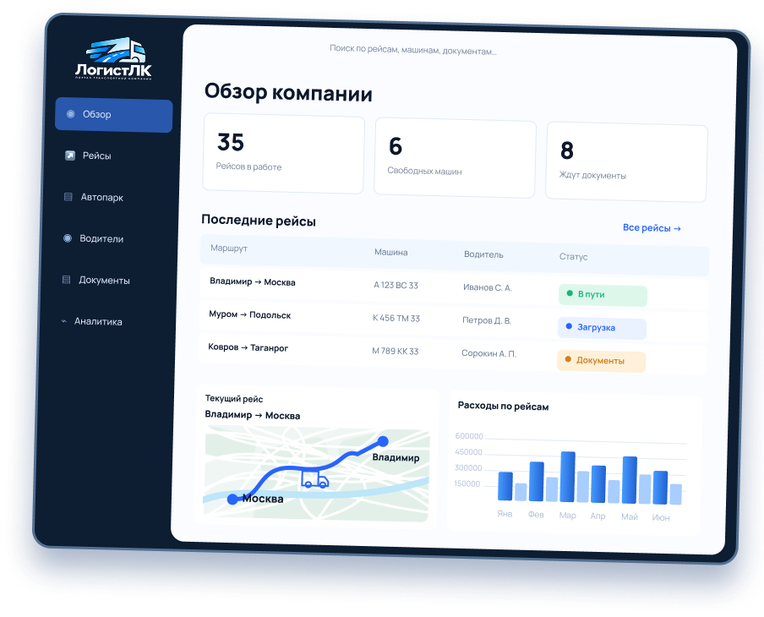Click the Обзор sidebar icon
764x617 pixels.
[x=71, y=114]
